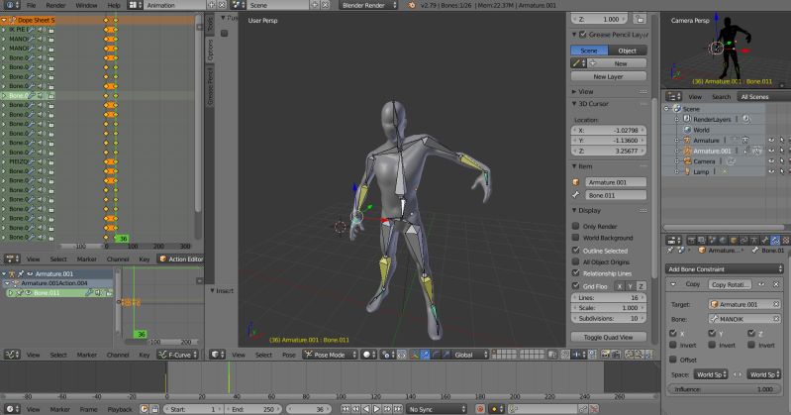Jump to the last frame

click(x=398, y=409)
